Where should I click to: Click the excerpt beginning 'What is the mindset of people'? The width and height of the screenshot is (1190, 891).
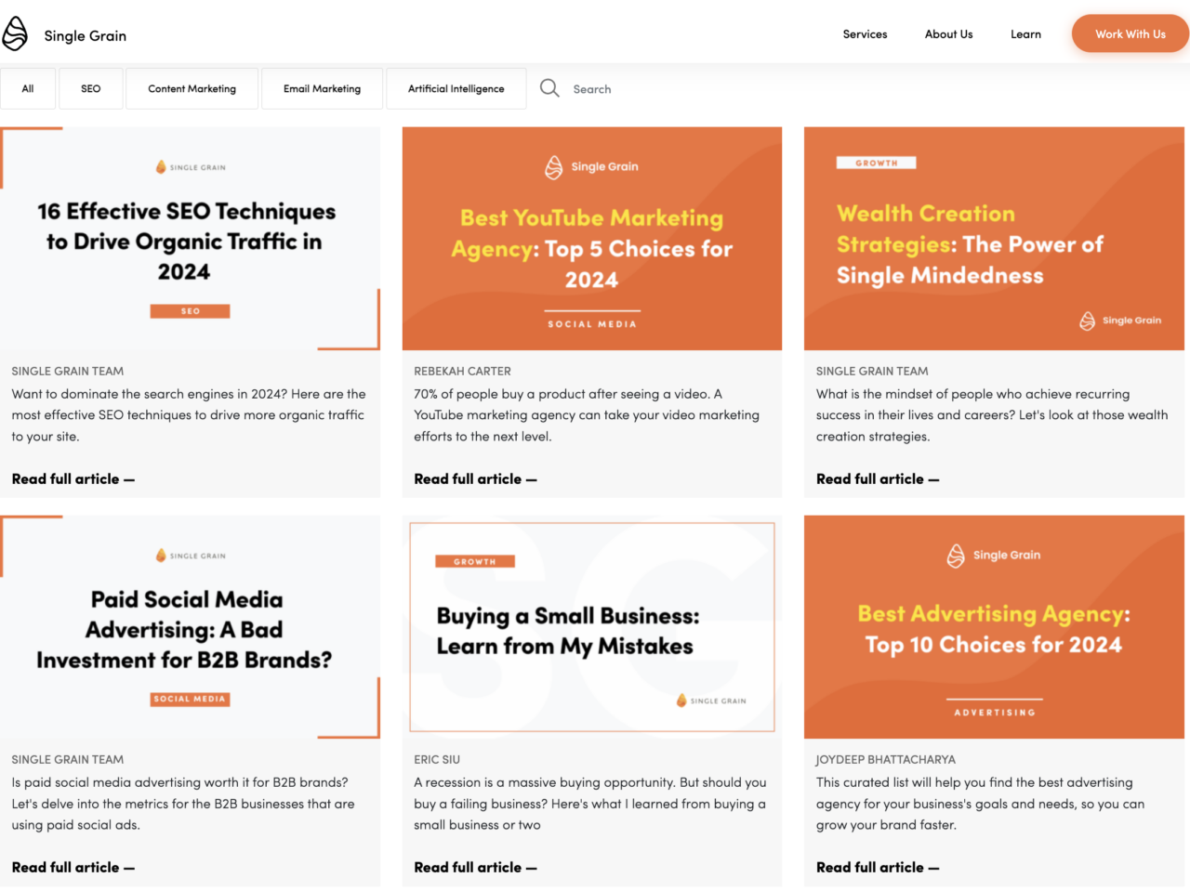coord(992,415)
